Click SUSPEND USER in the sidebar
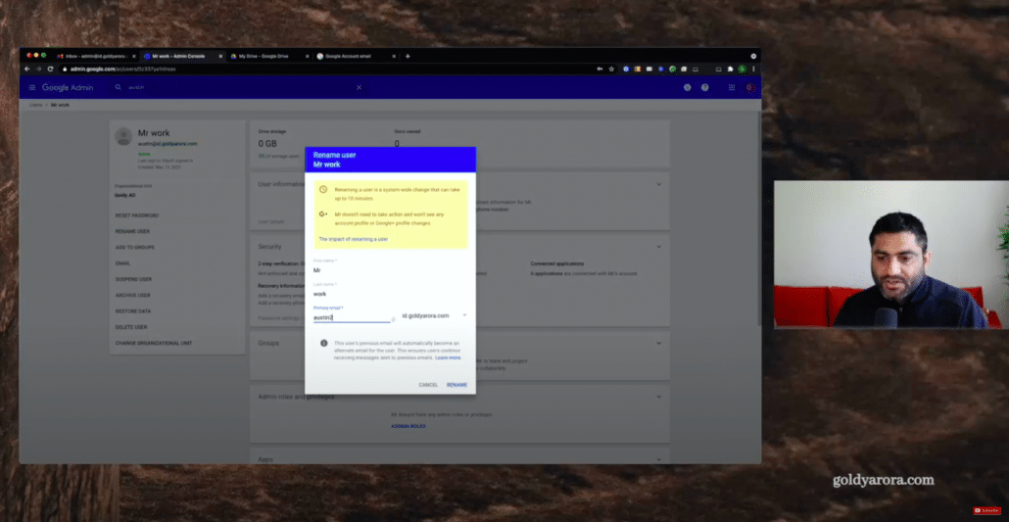Viewport: 1009px width, 522px height. point(133,279)
